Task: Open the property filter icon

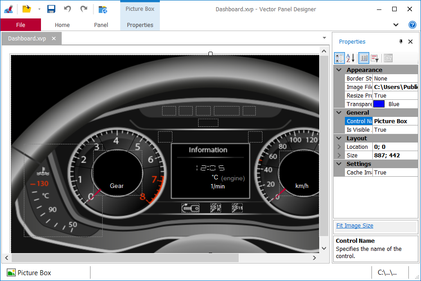Action: [375, 58]
